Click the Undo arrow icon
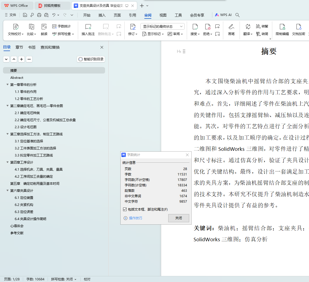309x282 pixels. point(54,15)
